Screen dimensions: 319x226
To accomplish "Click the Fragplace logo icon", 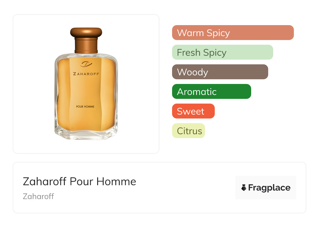I will pos(244,188).
